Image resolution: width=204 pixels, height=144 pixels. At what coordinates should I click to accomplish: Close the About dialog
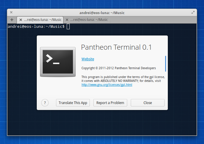tap(148, 103)
